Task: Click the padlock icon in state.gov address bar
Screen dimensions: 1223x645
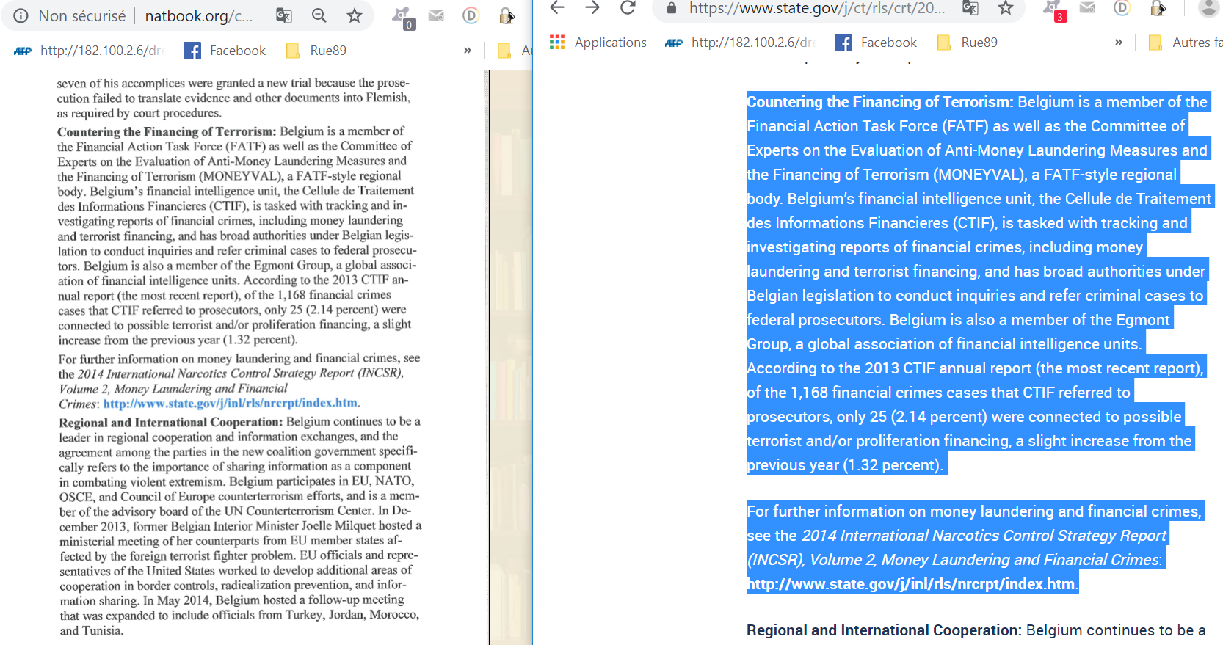Action: click(x=671, y=8)
